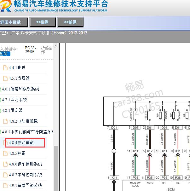Click the X12 connector label in the diagram
190x191 pixels.
point(150,151)
